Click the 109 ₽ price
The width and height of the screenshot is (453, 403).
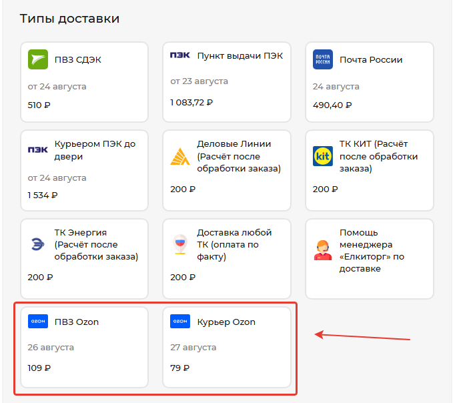pyautogui.click(x=39, y=368)
